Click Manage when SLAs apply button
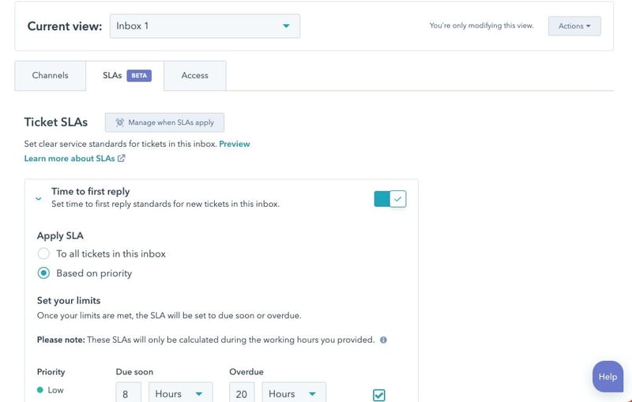The height and width of the screenshot is (402, 632). 164,122
